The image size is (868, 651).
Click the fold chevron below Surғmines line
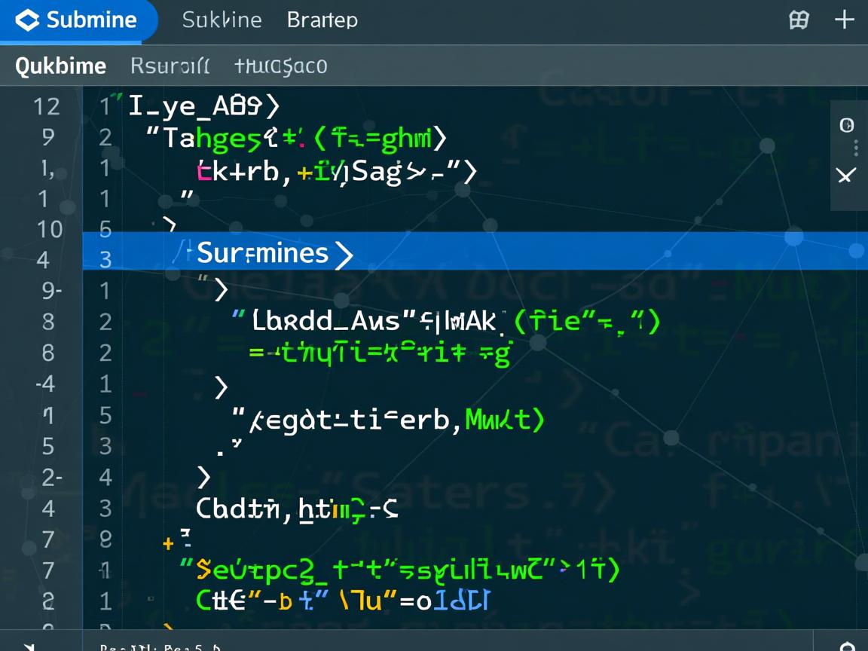(x=222, y=289)
